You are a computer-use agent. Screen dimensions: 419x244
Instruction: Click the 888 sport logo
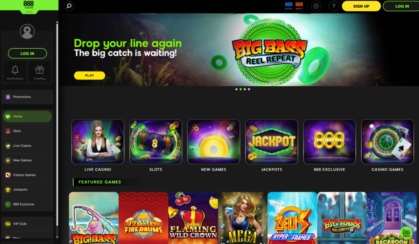tap(299, 6)
